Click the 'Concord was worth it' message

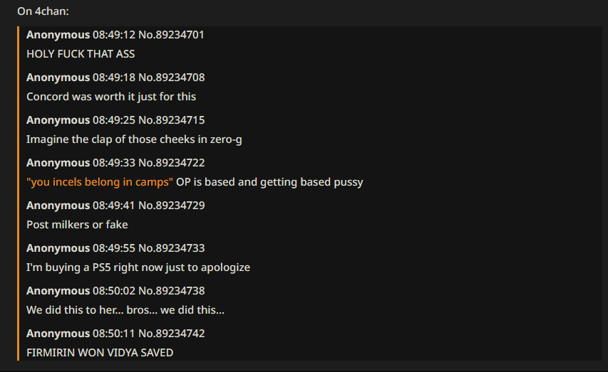[x=111, y=97]
